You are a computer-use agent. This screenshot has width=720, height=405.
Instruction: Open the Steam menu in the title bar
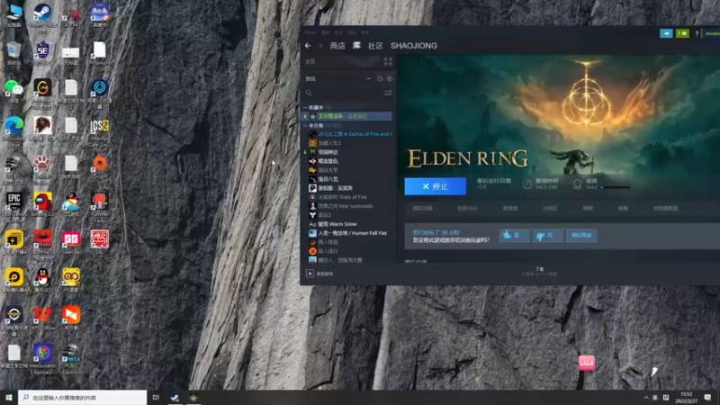(x=310, y=32)
